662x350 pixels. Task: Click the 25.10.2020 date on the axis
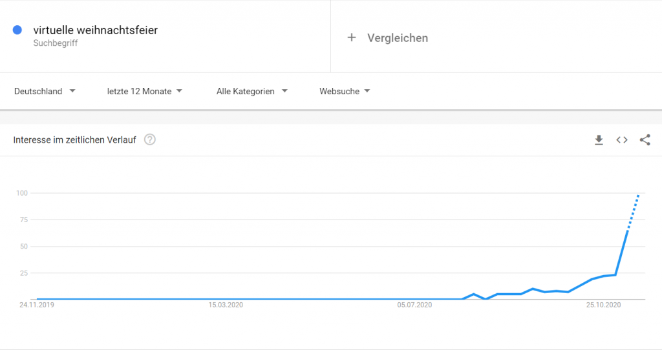click(603, 305)
